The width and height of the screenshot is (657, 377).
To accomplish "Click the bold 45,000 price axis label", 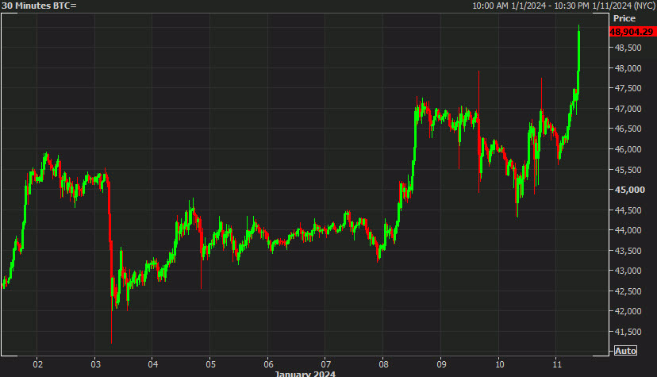I will [x=629, y=190].
